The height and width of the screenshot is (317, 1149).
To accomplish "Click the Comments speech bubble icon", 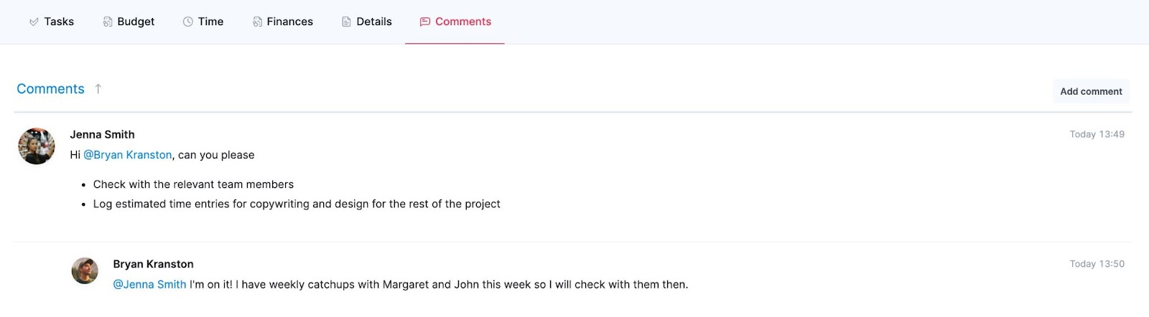I will point(425,22).
